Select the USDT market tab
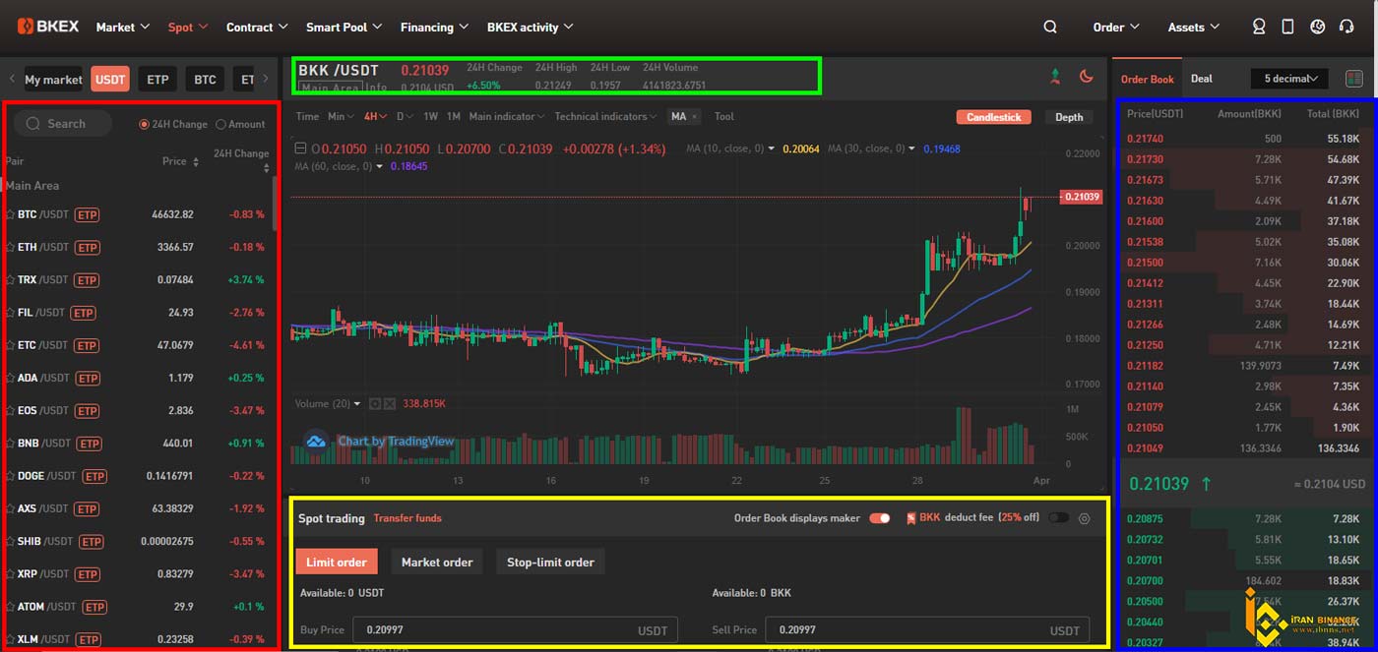The image size is (1378, 652). click(x=110, y=80)
